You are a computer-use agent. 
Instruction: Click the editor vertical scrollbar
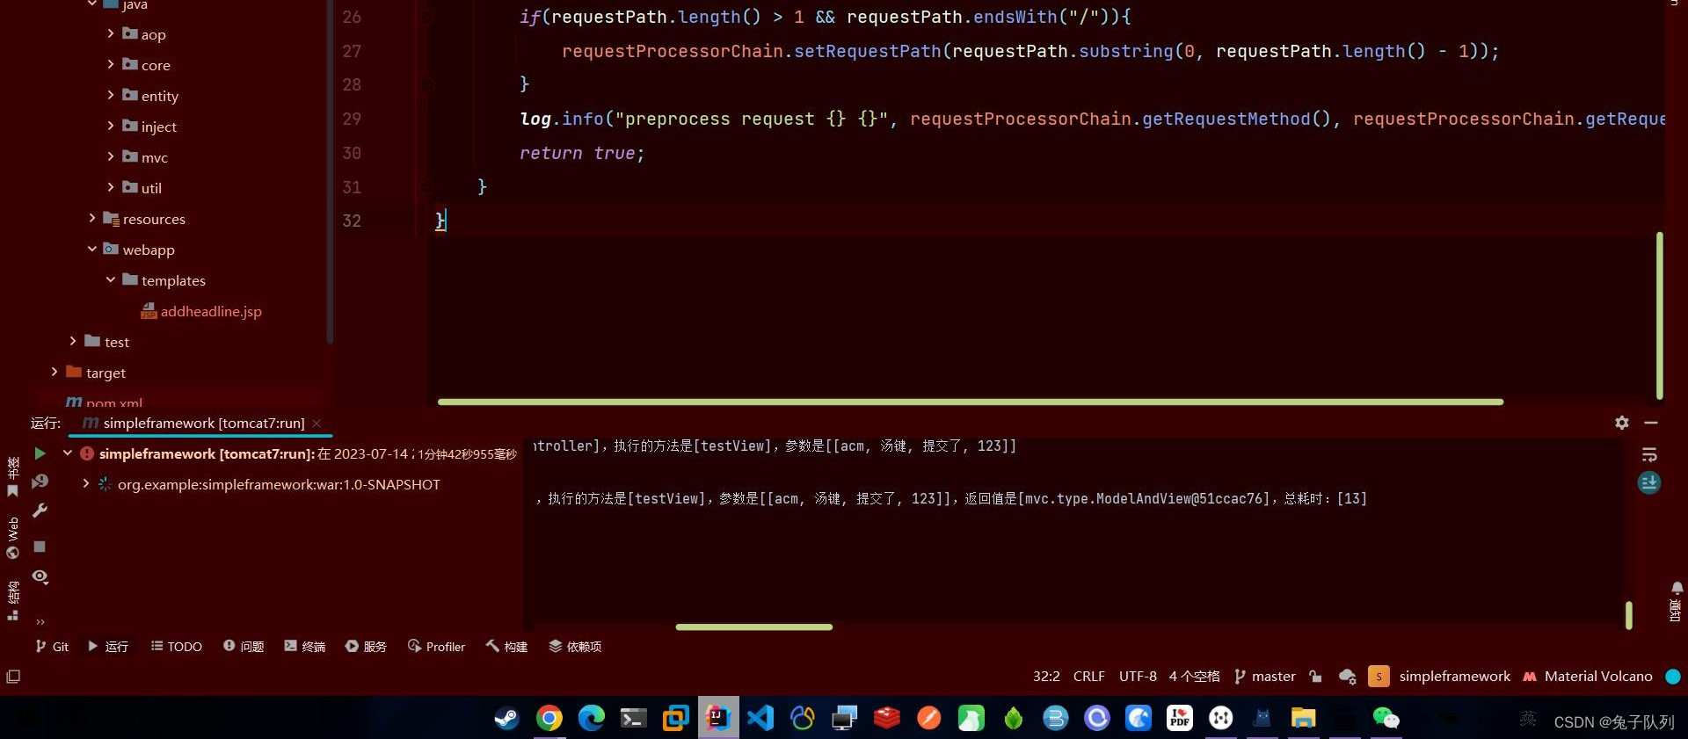point(1659,315)
